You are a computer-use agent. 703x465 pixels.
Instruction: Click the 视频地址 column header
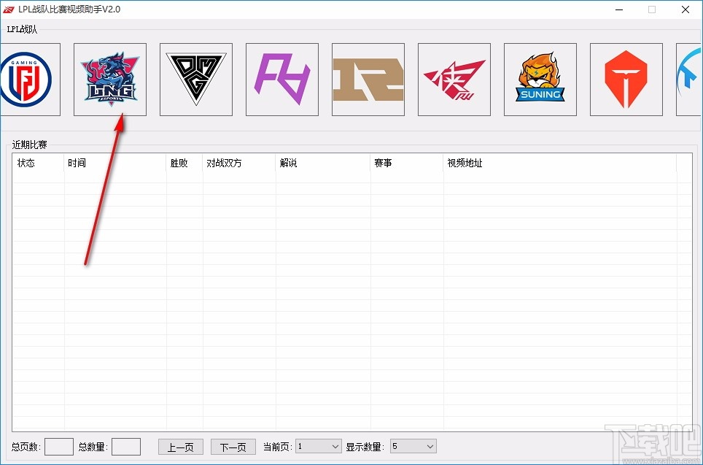click(x=465, y=163)
